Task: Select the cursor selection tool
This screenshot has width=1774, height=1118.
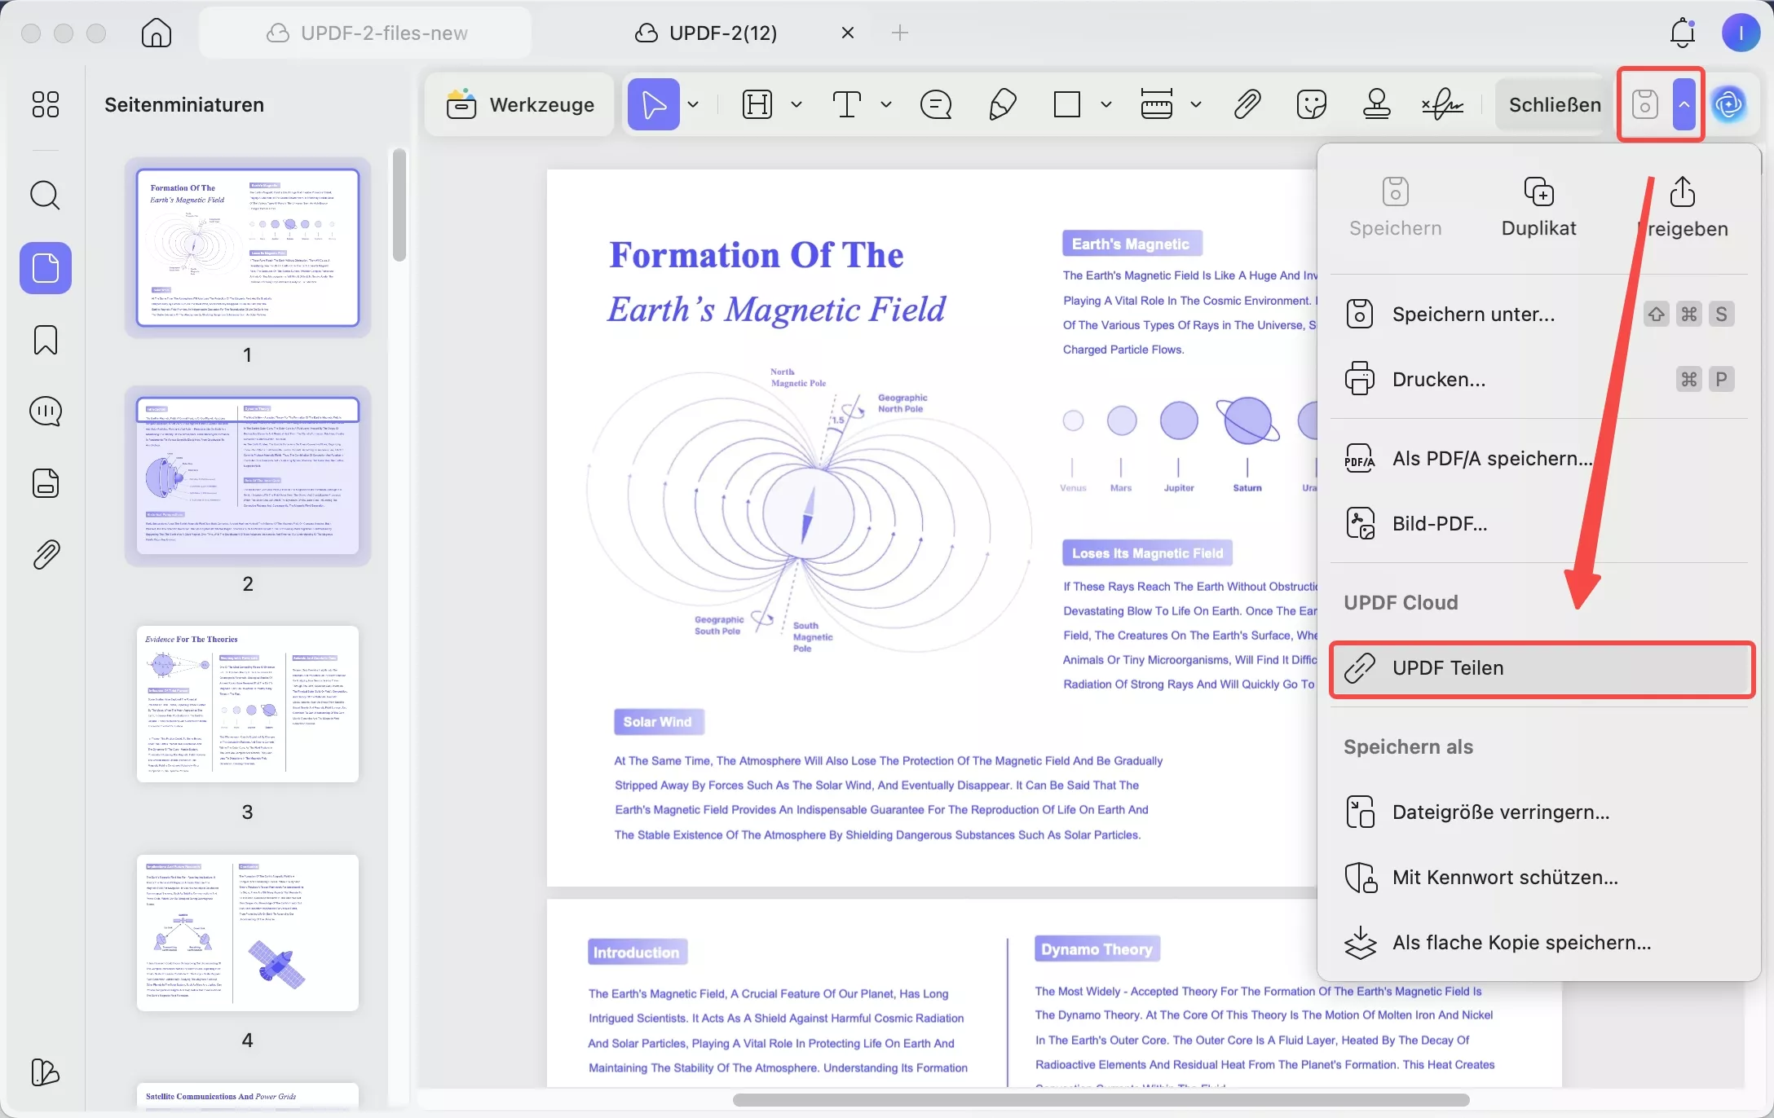Action: [x=654, y=104]
